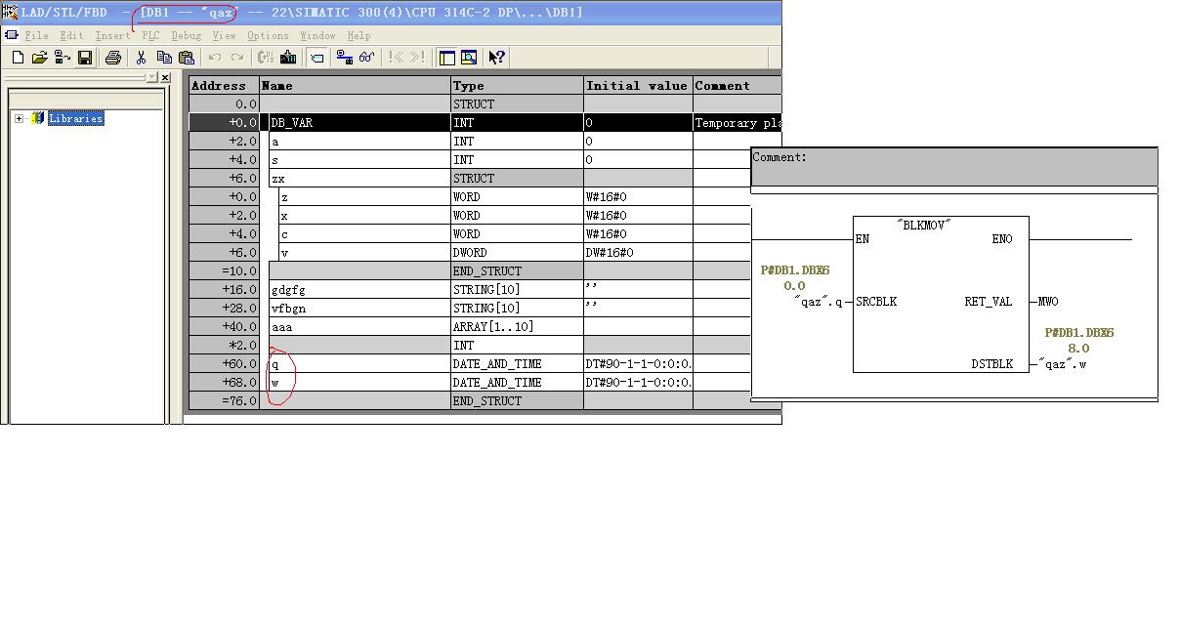The image size is (1180, 622).
Task: Click the +68.0 address cell
Action: 224,383
